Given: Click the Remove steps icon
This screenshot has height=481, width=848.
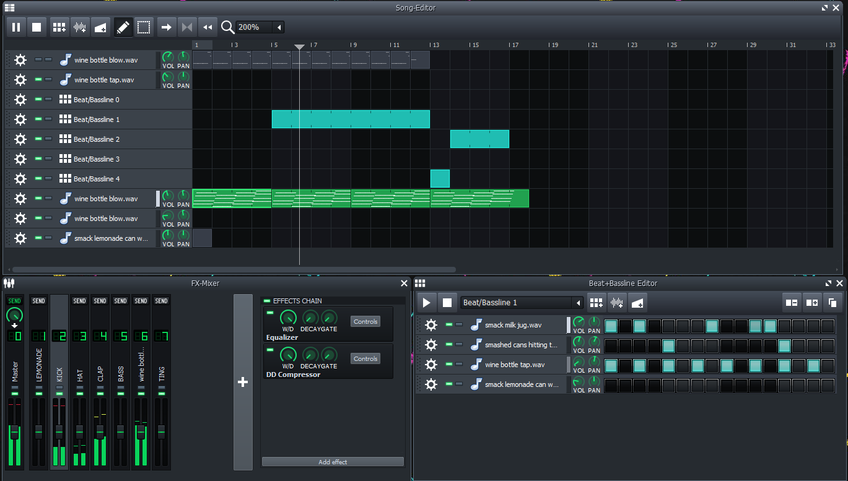Looking at the screenshot, I should point(792,303).
